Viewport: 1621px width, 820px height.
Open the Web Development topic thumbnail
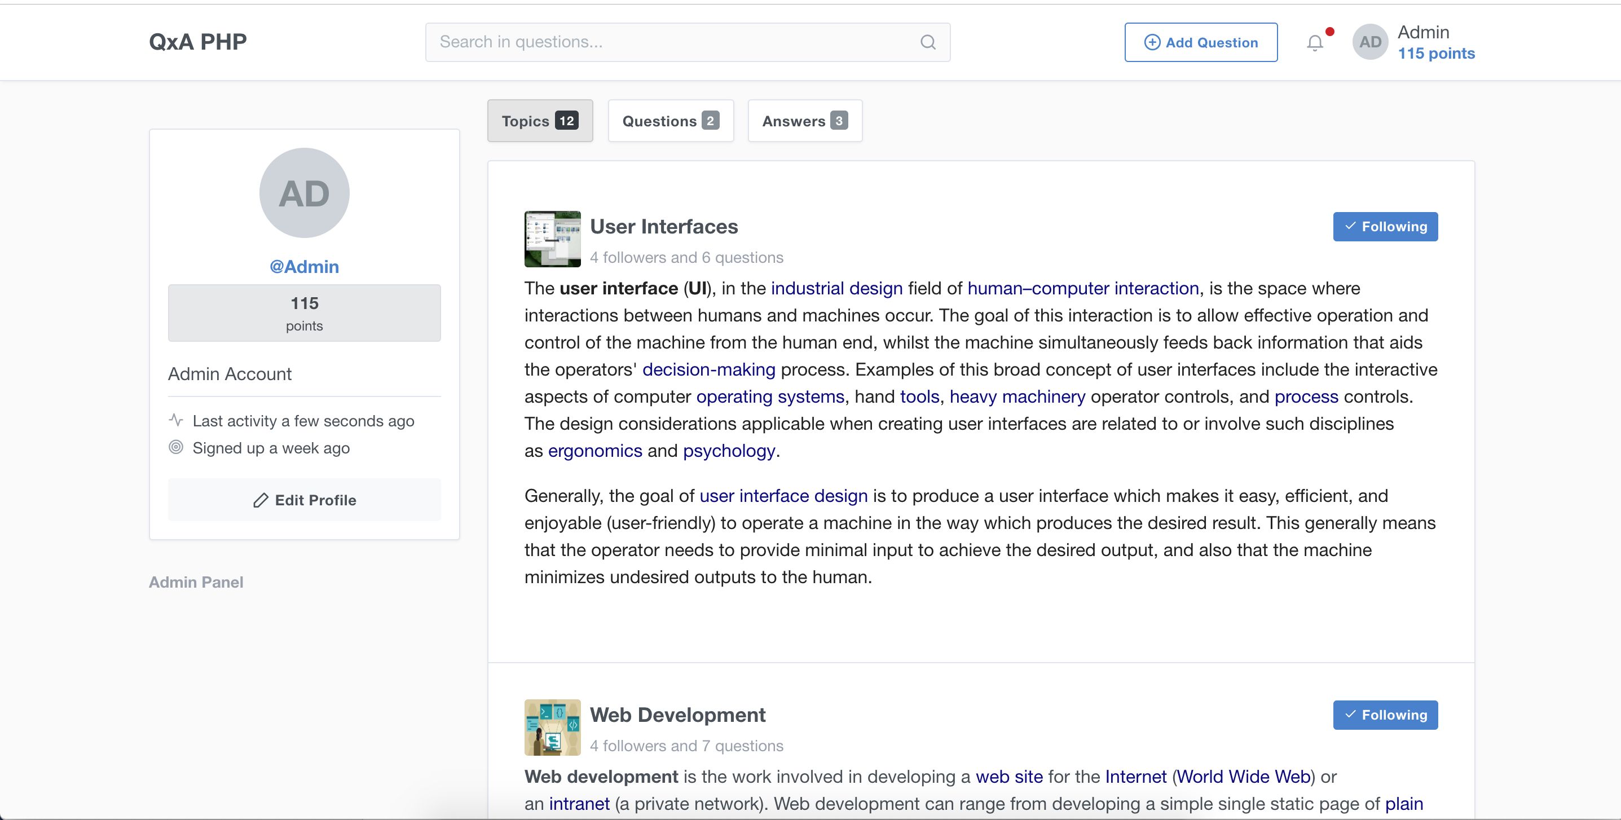552,727
